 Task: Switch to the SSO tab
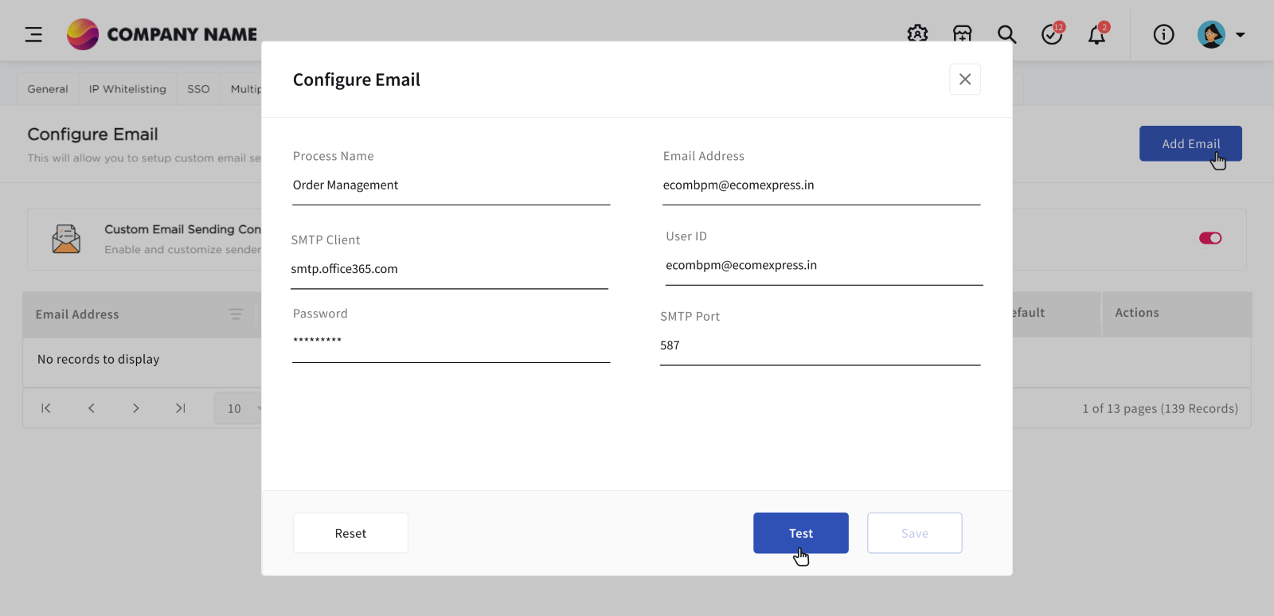click(198, 89)
